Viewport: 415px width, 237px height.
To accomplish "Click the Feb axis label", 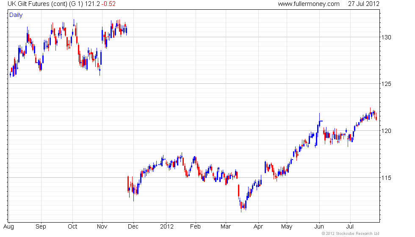I will click(195, 227).
